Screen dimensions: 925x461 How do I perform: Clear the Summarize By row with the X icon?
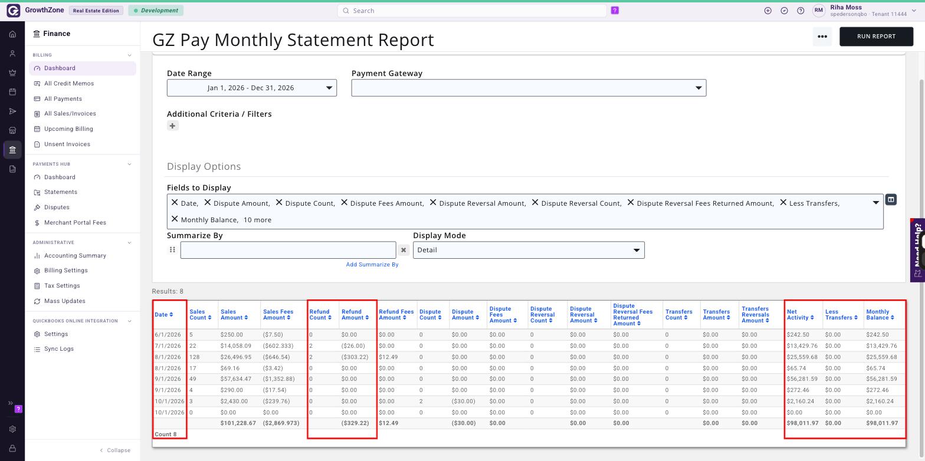pyautogui.click(x=404, y=250)
